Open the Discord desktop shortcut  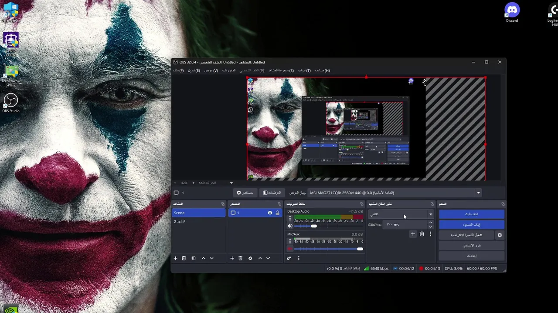(x=512, y=12)
